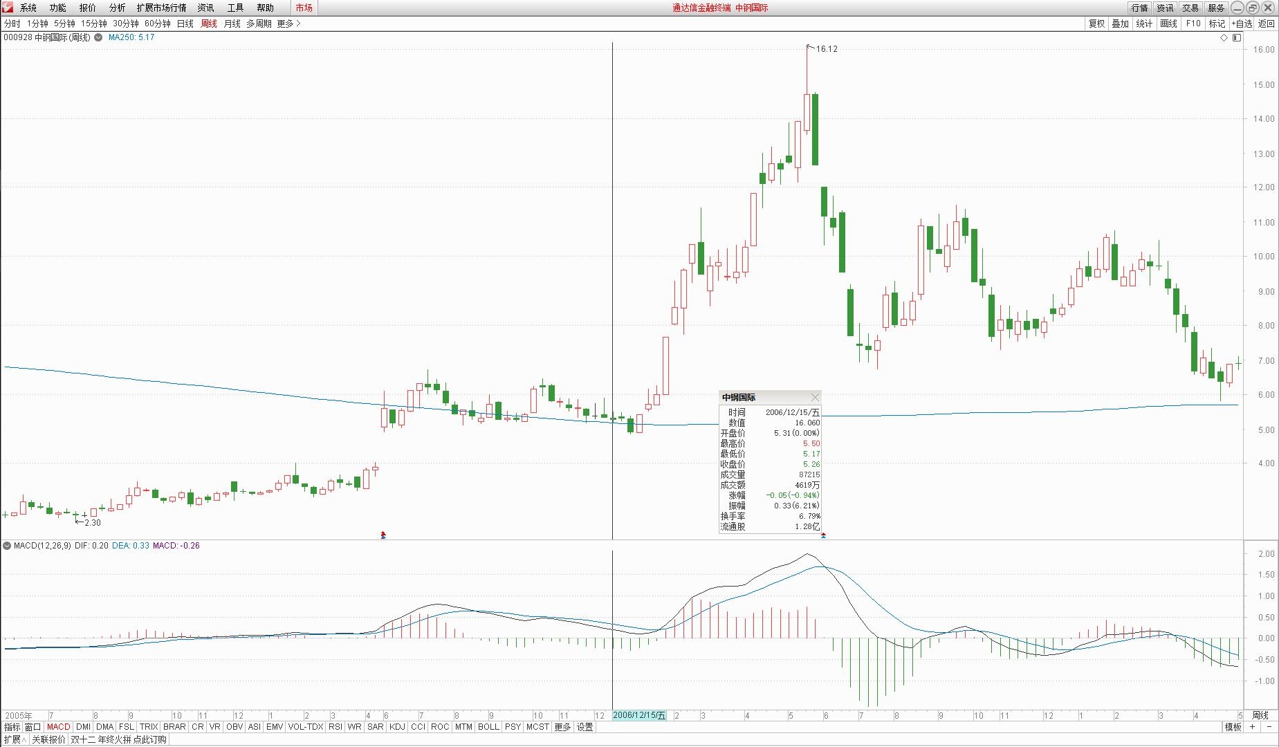Click the 2006/12/15 date marker on timeline
The height and width of the screenshot is (747, 1279).
[x=639, y=715]
